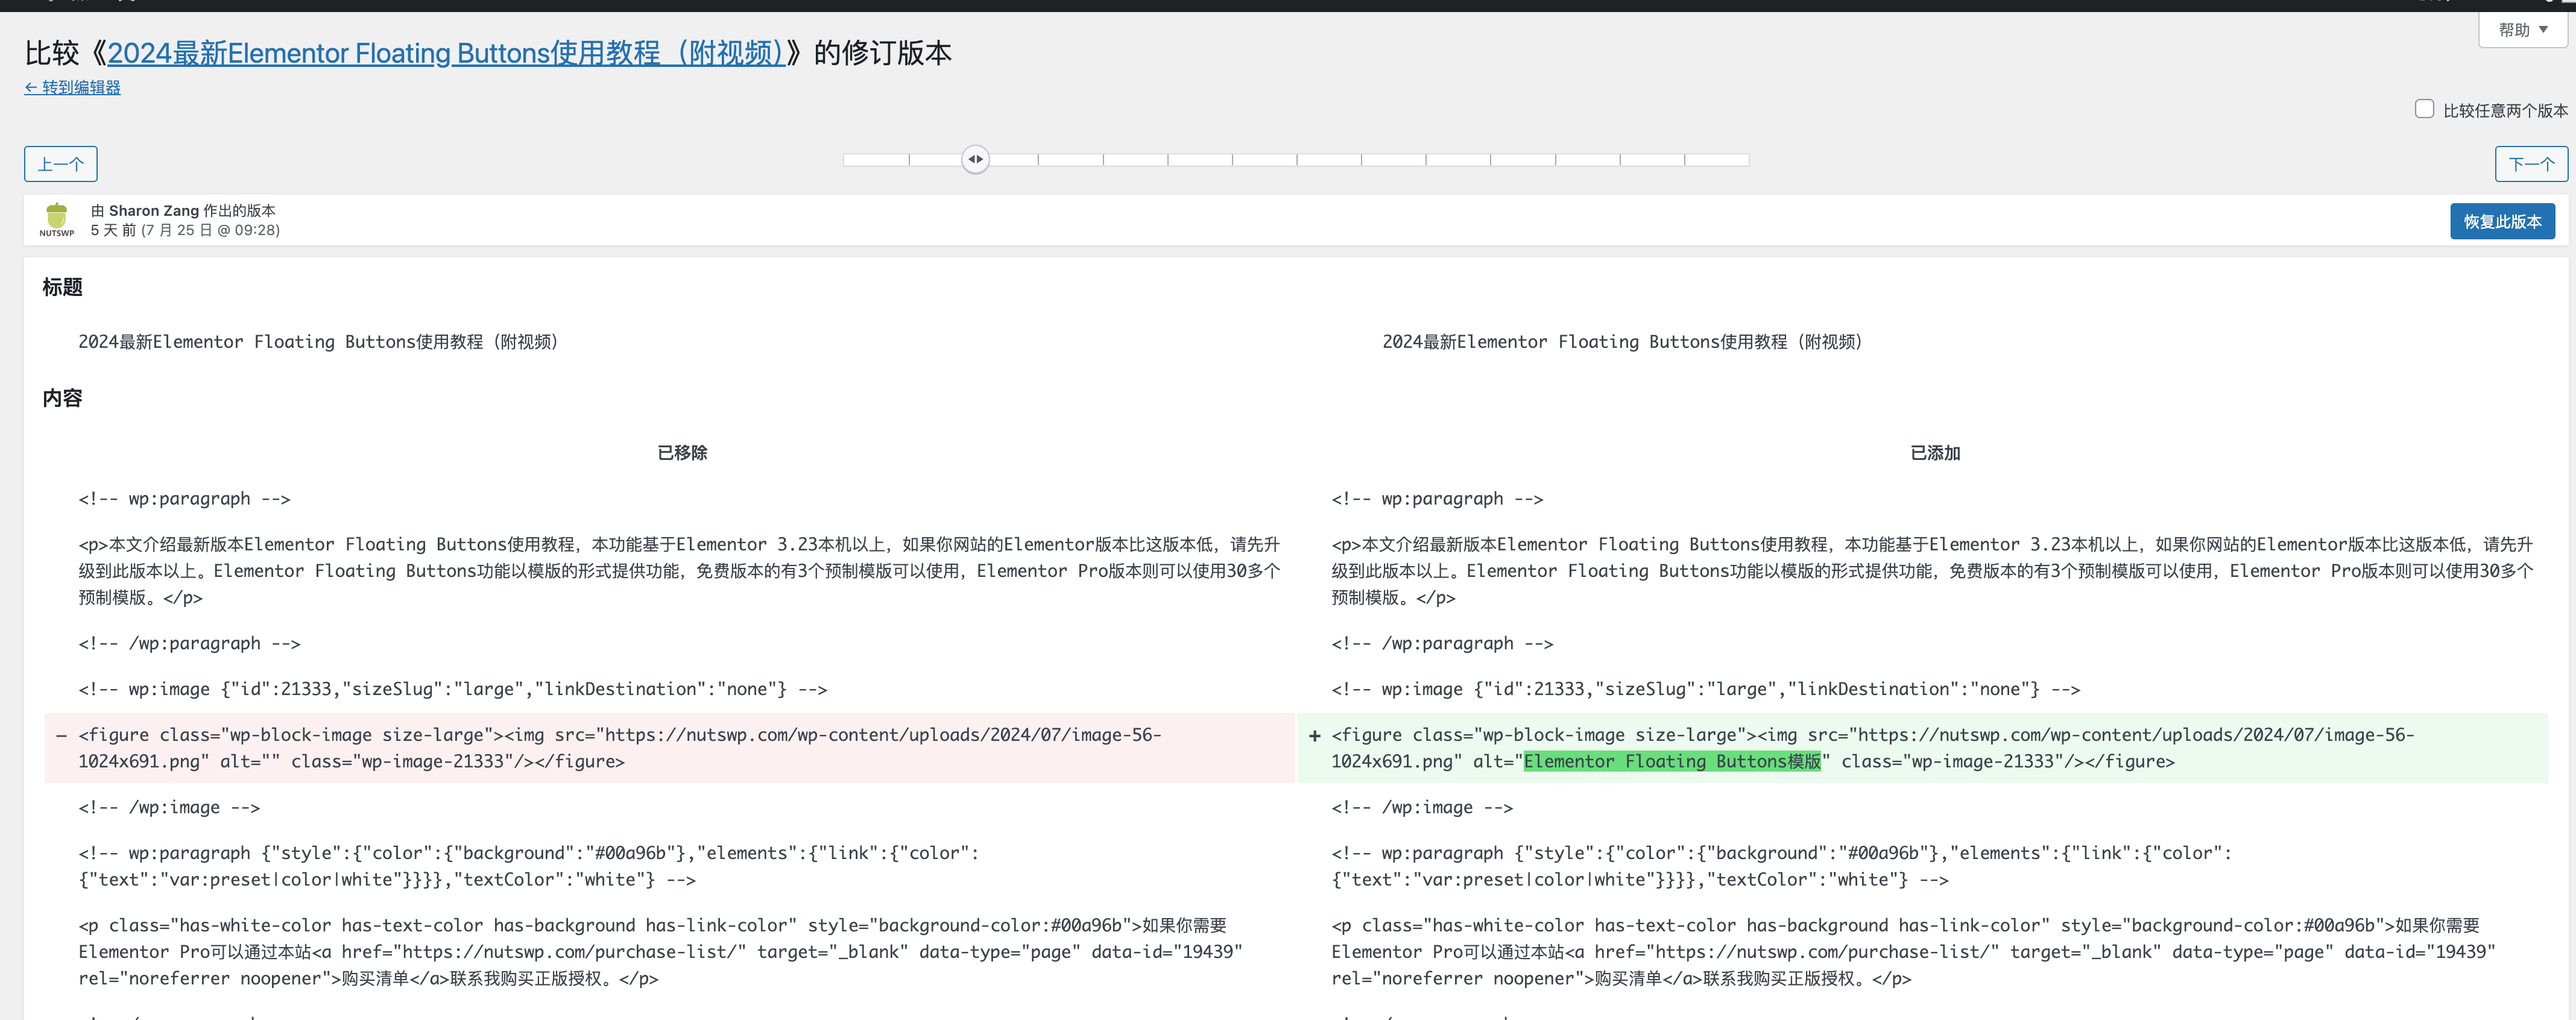Click the Sharon Zang author name

[154, 211]
